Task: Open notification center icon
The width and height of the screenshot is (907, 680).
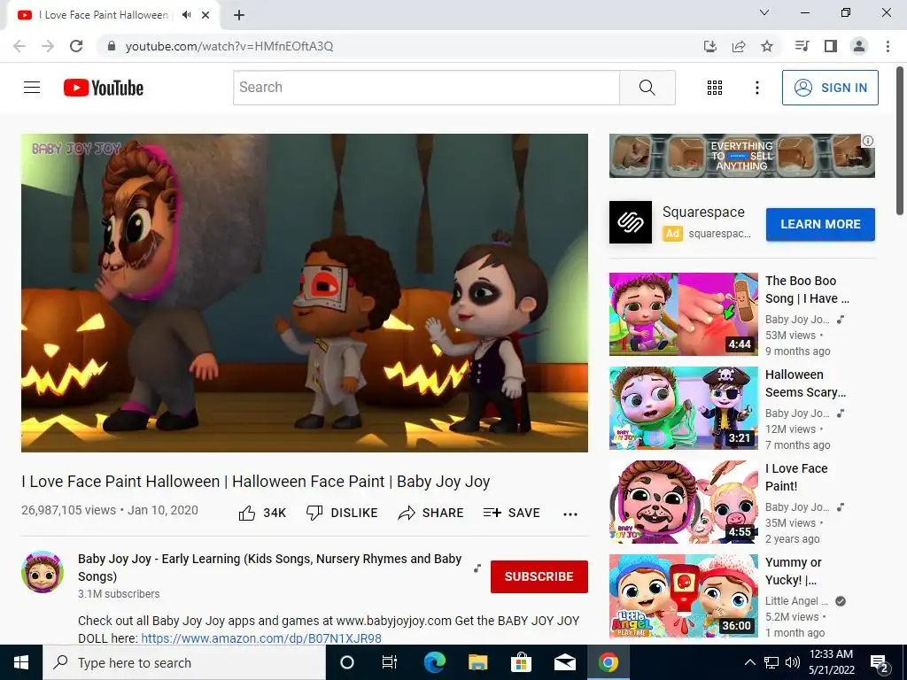Action: tap(880, 662)
